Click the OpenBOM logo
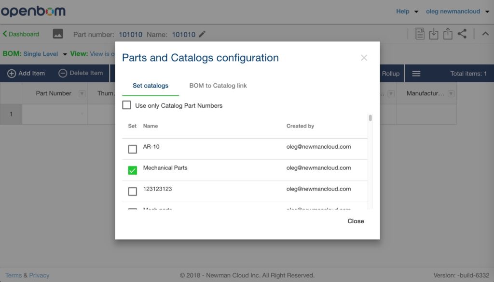This screenshot has height=282, width=494. pyautogui.click(x=33, y=12)
